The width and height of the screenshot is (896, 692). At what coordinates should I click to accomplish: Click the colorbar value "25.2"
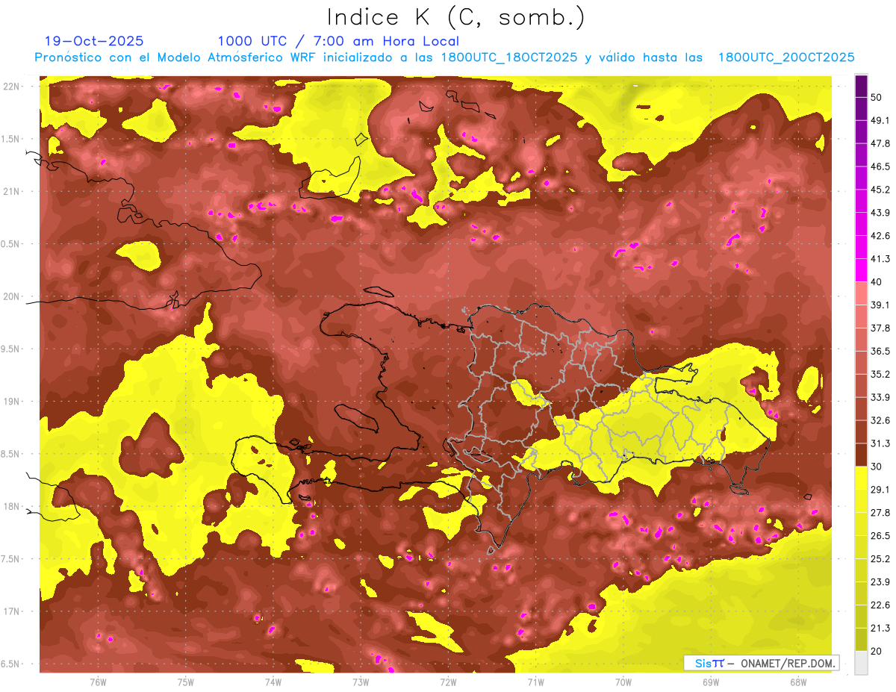(x=881, y=559)
